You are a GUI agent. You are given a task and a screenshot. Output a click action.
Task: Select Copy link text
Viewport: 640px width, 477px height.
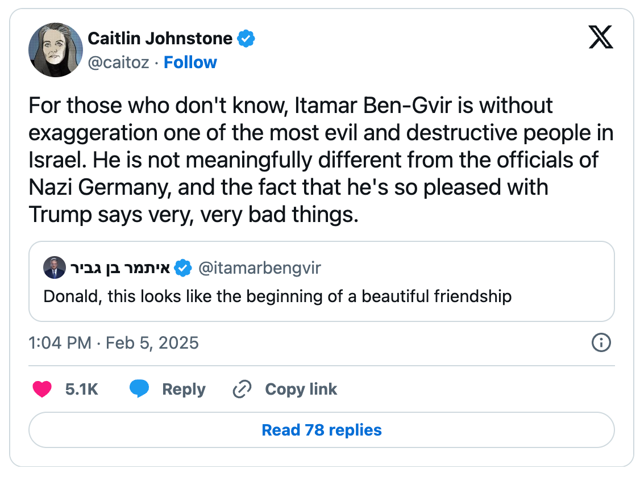pos(301,390)
